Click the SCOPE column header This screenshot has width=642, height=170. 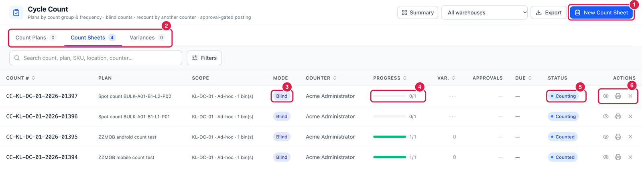click(200, 78)
